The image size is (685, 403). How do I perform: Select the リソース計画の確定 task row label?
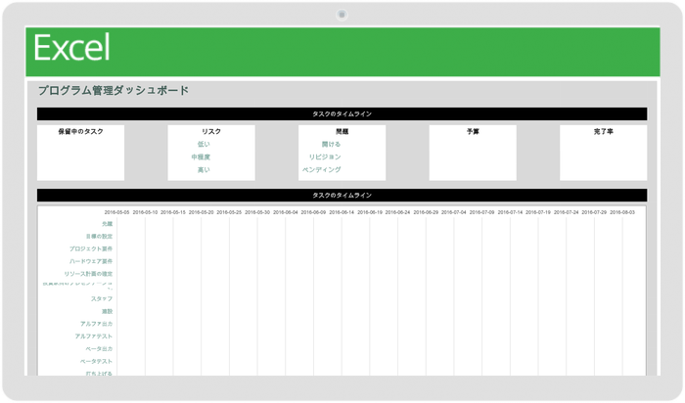88,274
